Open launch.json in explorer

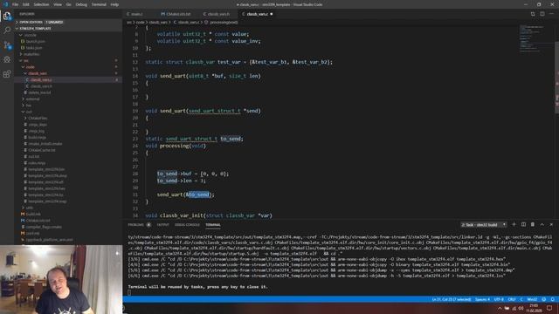tap(68, 41)
